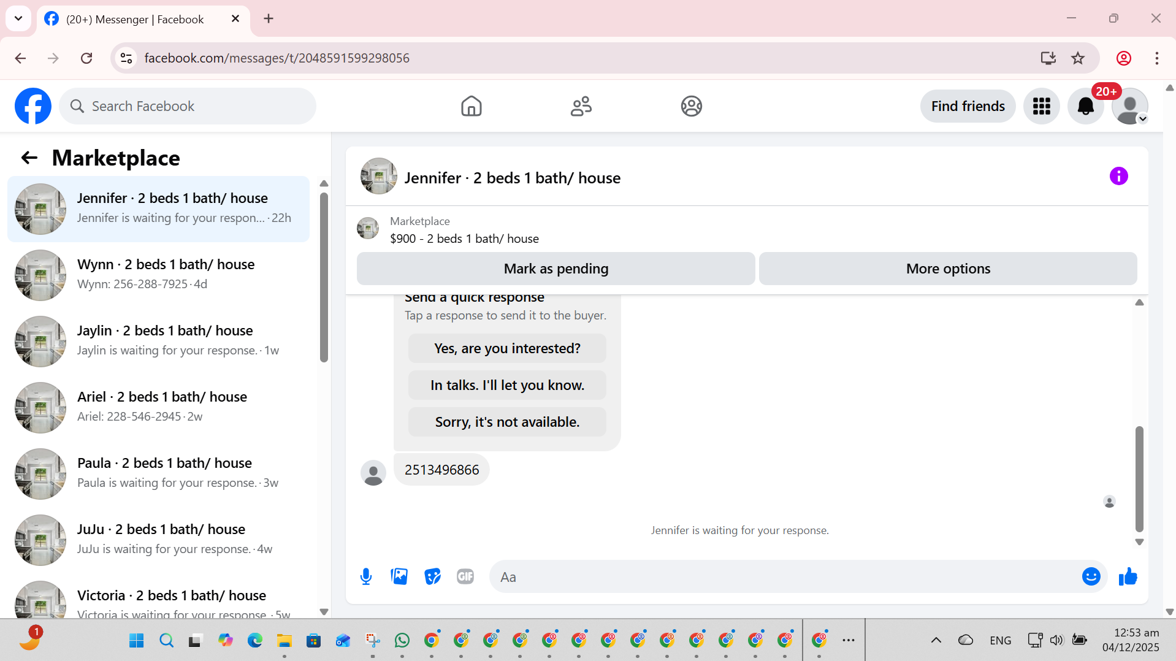This screenshot has width=1176, height=661.
Task: Open conversation information icon
Action: pos(1118,177)
